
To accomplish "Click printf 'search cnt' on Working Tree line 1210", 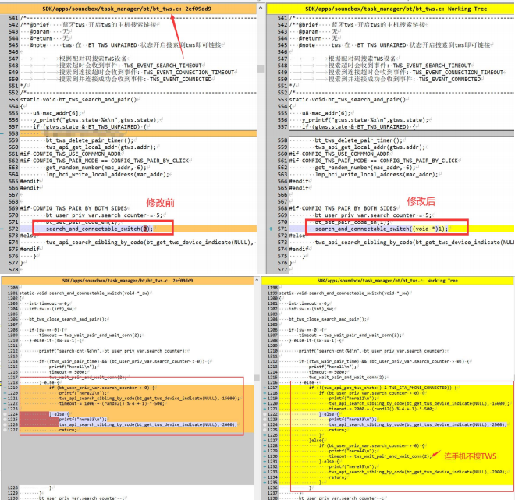I will click(x=372, y=350).
